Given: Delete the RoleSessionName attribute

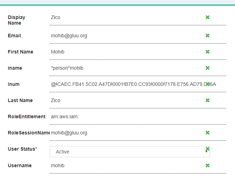Looking at the screenshot, I should coord(207,133).
